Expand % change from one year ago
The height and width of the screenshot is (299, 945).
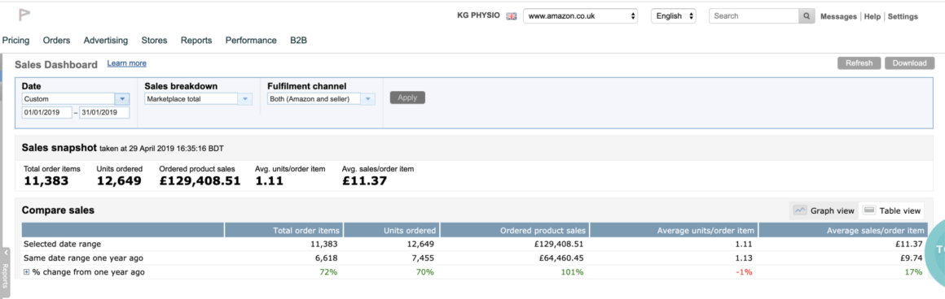click(27, 272)
